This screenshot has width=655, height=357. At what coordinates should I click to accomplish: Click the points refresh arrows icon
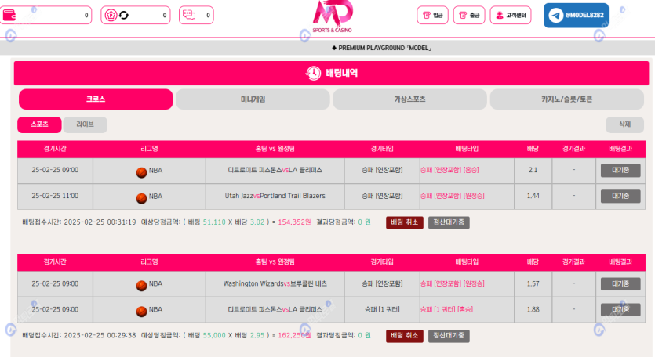click(x=124, y=15)
